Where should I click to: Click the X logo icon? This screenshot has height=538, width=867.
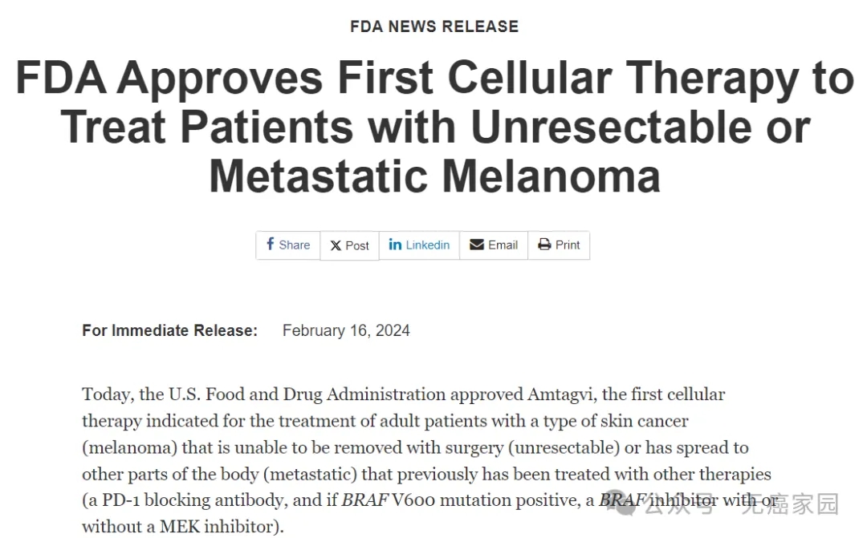(x=336, y=246)
